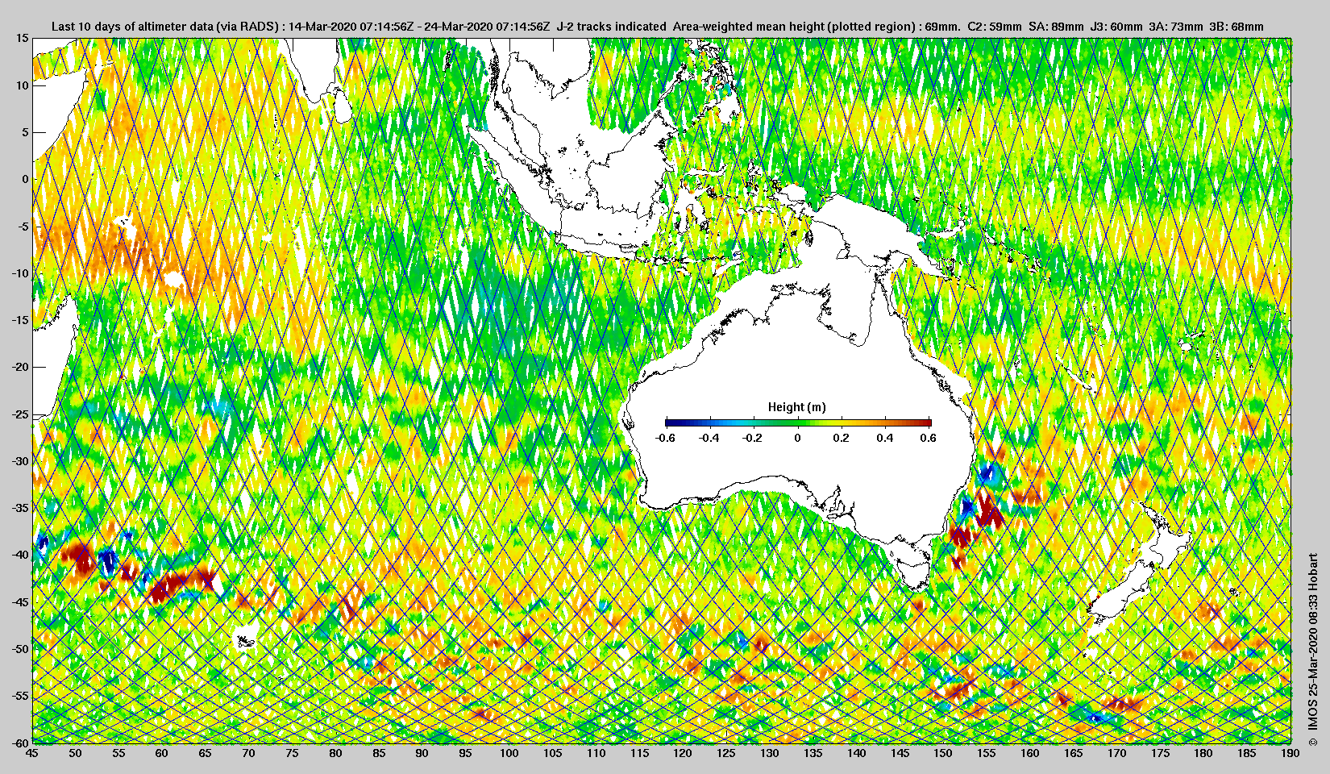Screen dimensions: 1330x774
Task: Click the Height (m) colorbar legend title
Action: (796, 407)
